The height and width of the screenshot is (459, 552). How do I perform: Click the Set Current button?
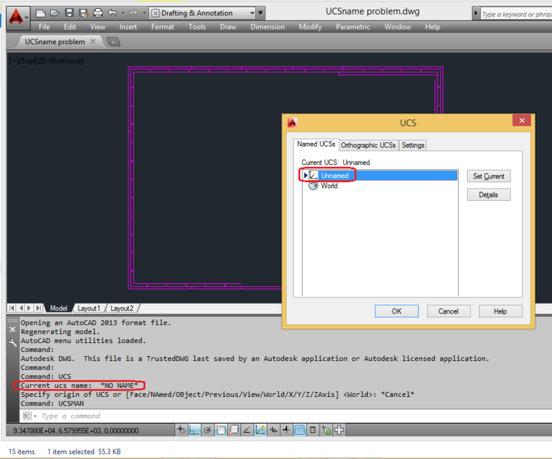tap(489, 176)
